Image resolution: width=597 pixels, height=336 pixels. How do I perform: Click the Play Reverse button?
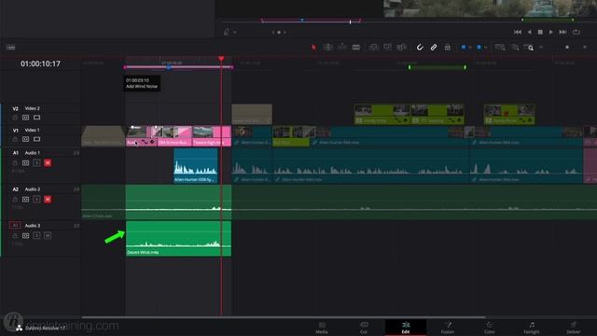529,33
